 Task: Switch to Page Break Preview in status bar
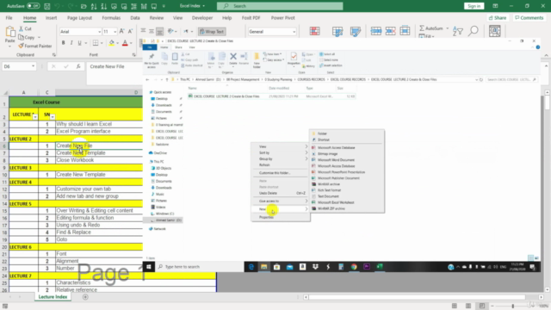482,306
